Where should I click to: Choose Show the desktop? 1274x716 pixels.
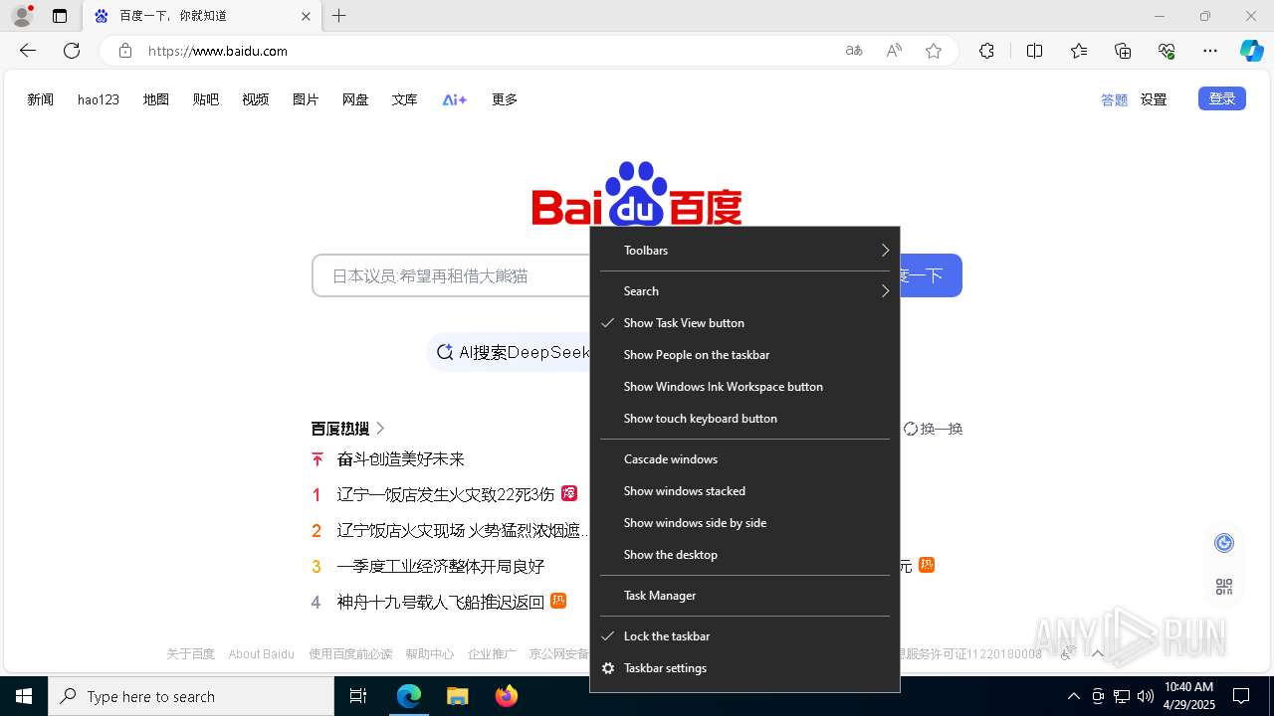(x=744, y=555)
